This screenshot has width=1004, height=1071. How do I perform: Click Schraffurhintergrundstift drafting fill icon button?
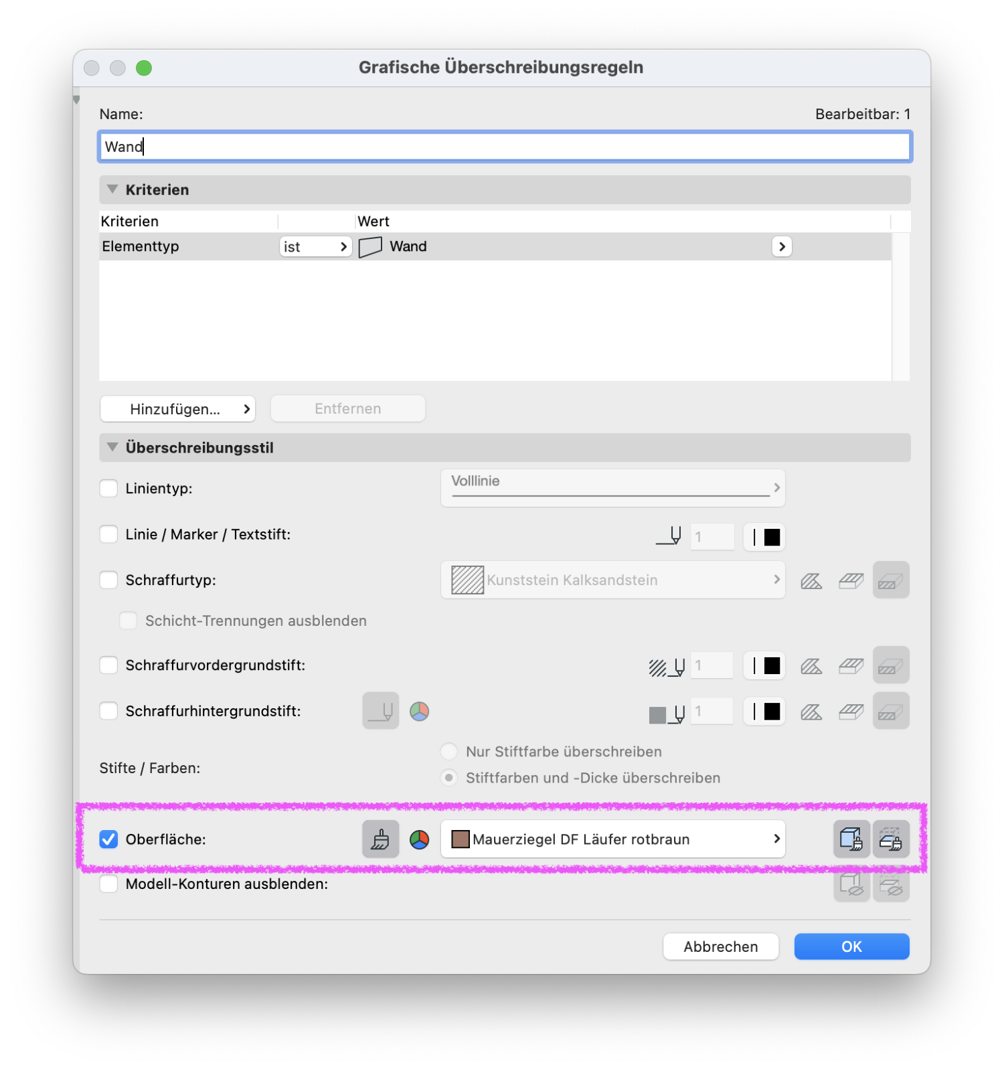click(891, 711)
